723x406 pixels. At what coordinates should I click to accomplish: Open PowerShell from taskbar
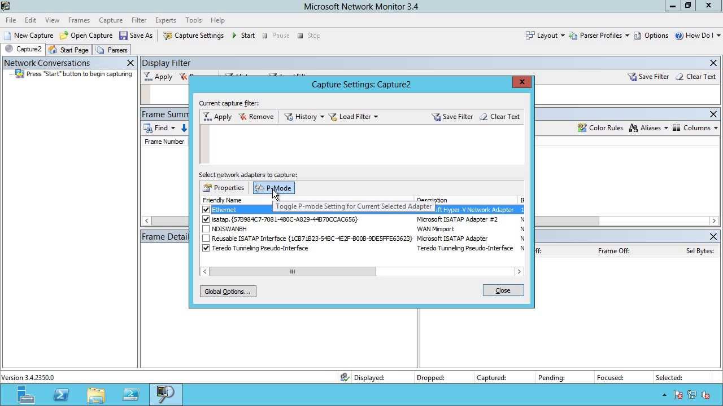[61, 395]
